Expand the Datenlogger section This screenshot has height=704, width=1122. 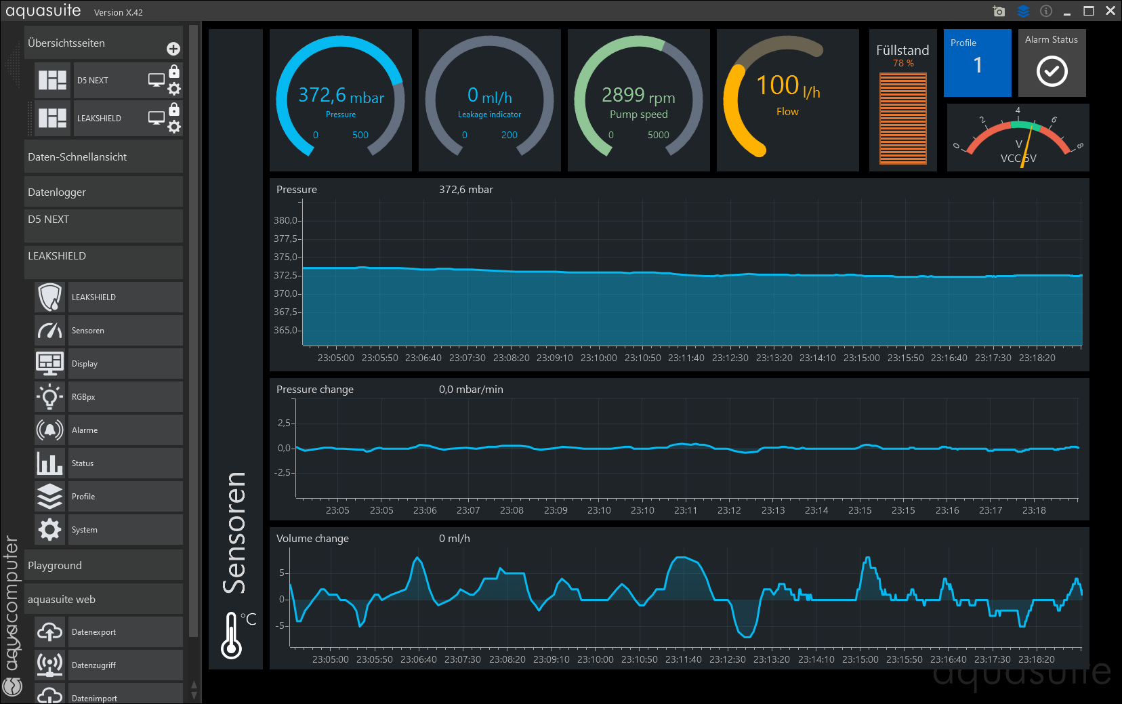(104, 192)
